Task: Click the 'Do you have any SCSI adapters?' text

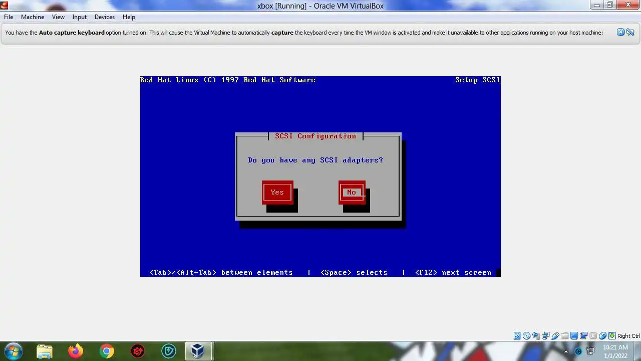Action: coord(315,160)
